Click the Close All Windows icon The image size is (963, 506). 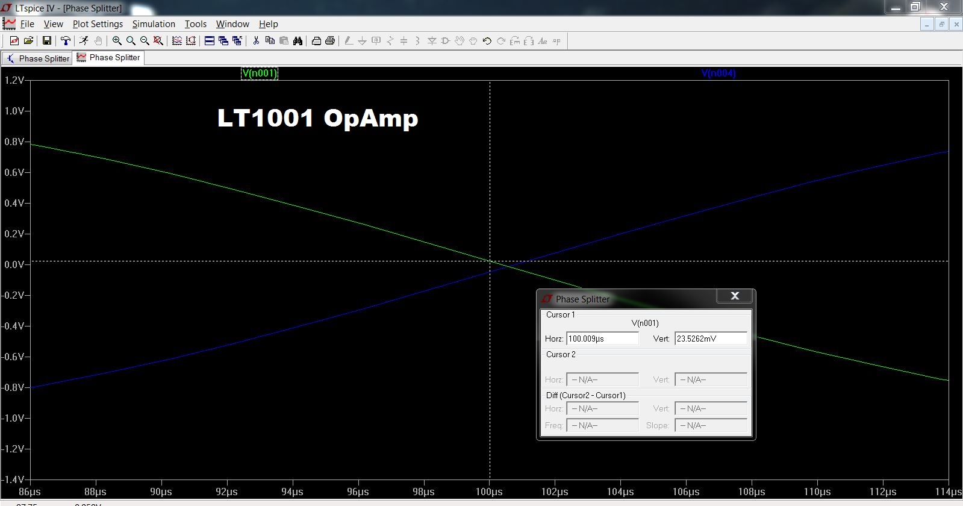[x=237, y=41]
